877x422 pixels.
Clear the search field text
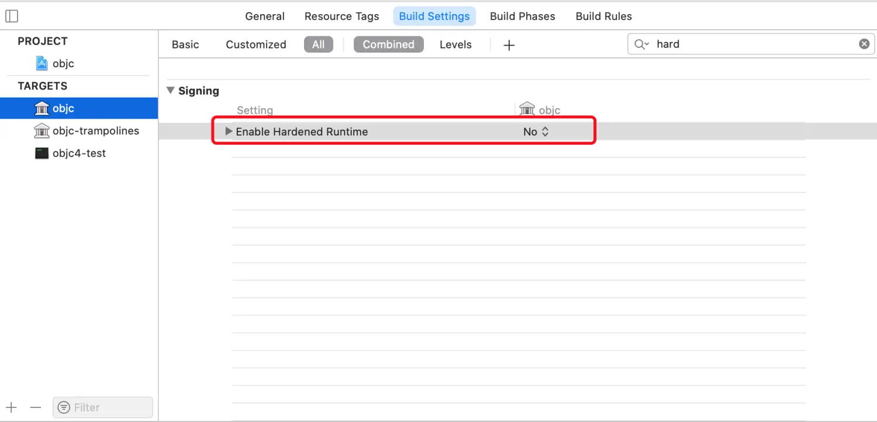point(864,44)
